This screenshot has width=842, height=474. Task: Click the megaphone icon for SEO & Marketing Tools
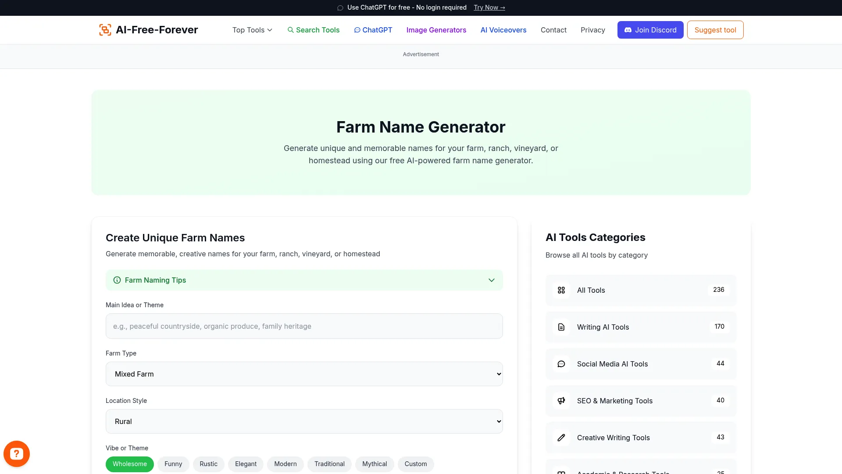click(561, 401)
